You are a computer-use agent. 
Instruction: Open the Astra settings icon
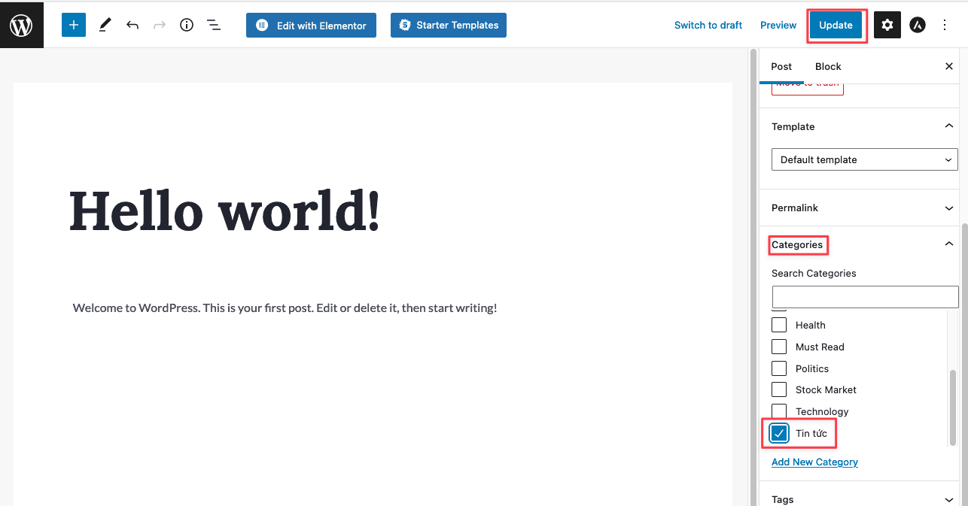[x=917, y=25]
